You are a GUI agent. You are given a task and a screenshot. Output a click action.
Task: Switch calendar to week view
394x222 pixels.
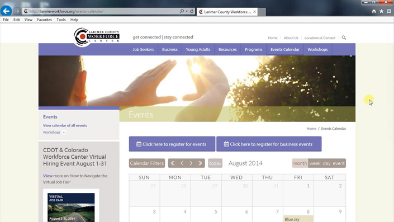[x=315, y=163]
